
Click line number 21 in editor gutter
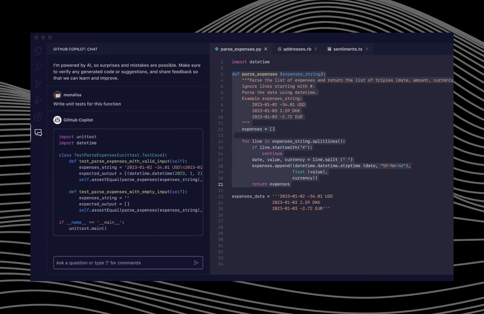[221, 184]
